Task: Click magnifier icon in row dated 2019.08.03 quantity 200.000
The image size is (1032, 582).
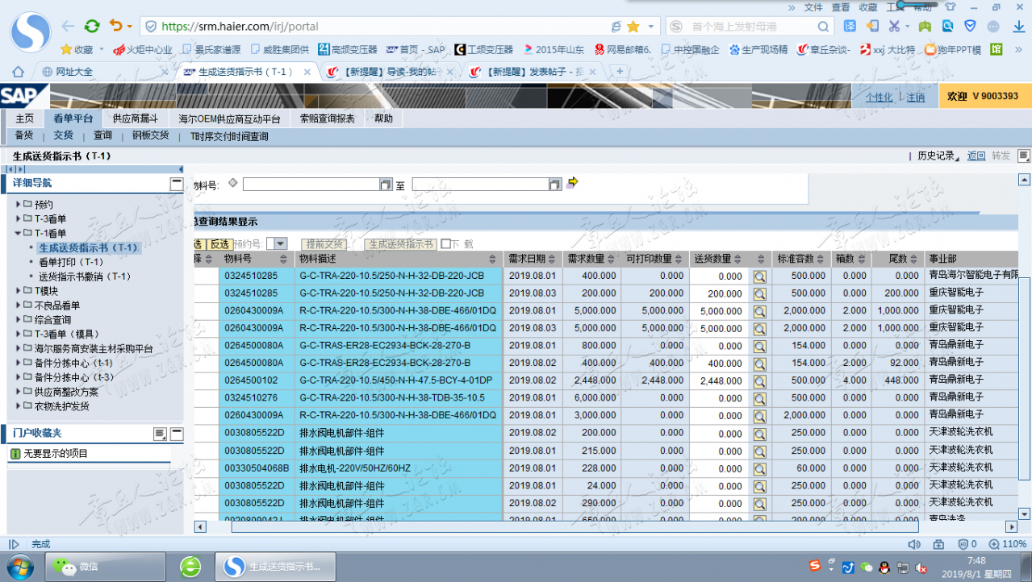Action: coord(759,293)
